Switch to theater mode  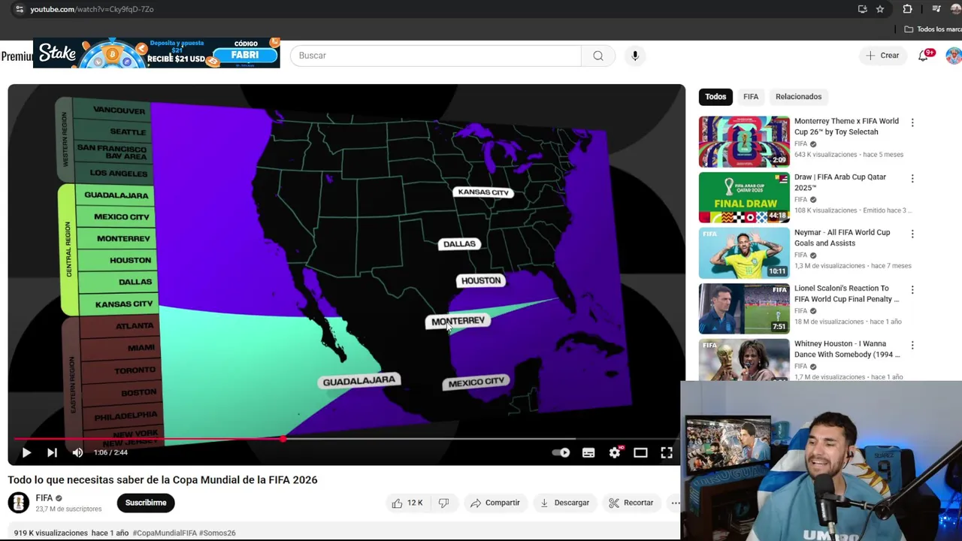(640, 452)
